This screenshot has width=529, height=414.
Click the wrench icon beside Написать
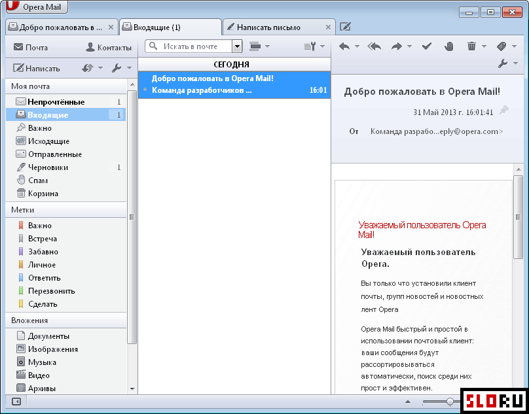[117, 68]
